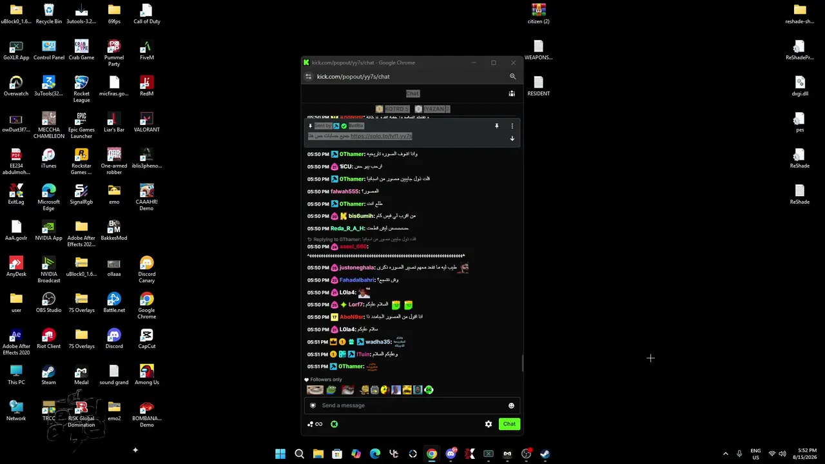The height and width of the screenshot is (464, 825).
Task: Select the Overwatch desktop icon
Action: coord(16,86)
